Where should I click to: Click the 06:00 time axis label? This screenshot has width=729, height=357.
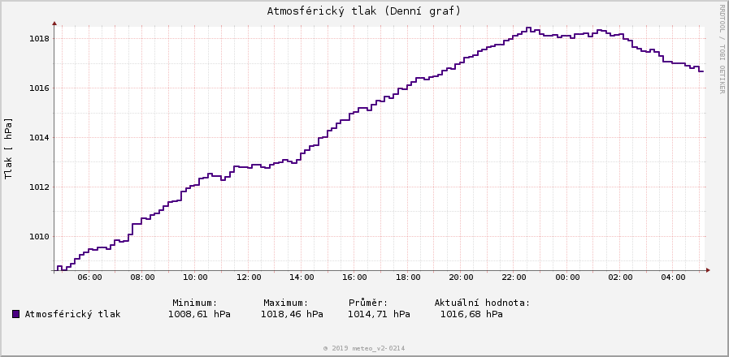coord(89,277)
